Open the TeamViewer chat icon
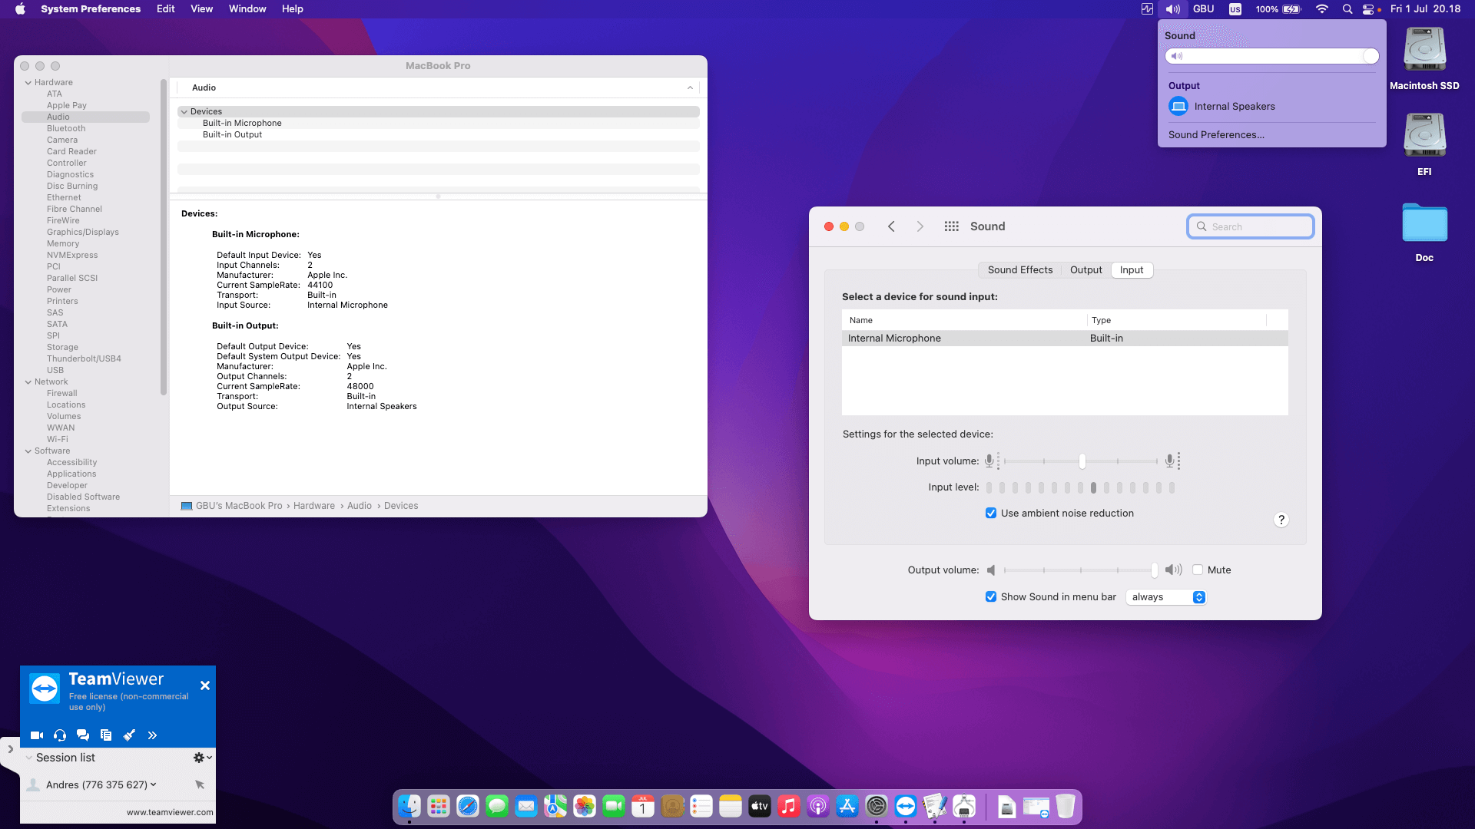This screenshot has height=829, width=1475. point(83,735)
